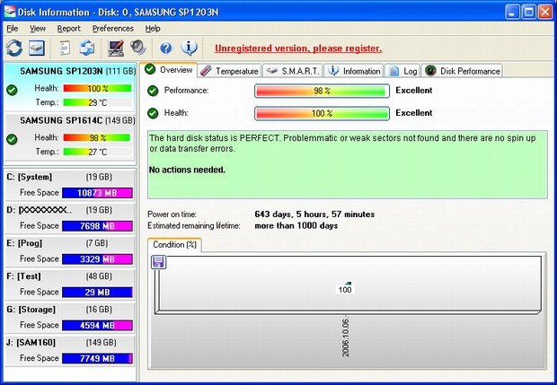Click the unregistered version register link
Image resolution: width=557 pixels, height=385 pixels.
pos(298,48)
